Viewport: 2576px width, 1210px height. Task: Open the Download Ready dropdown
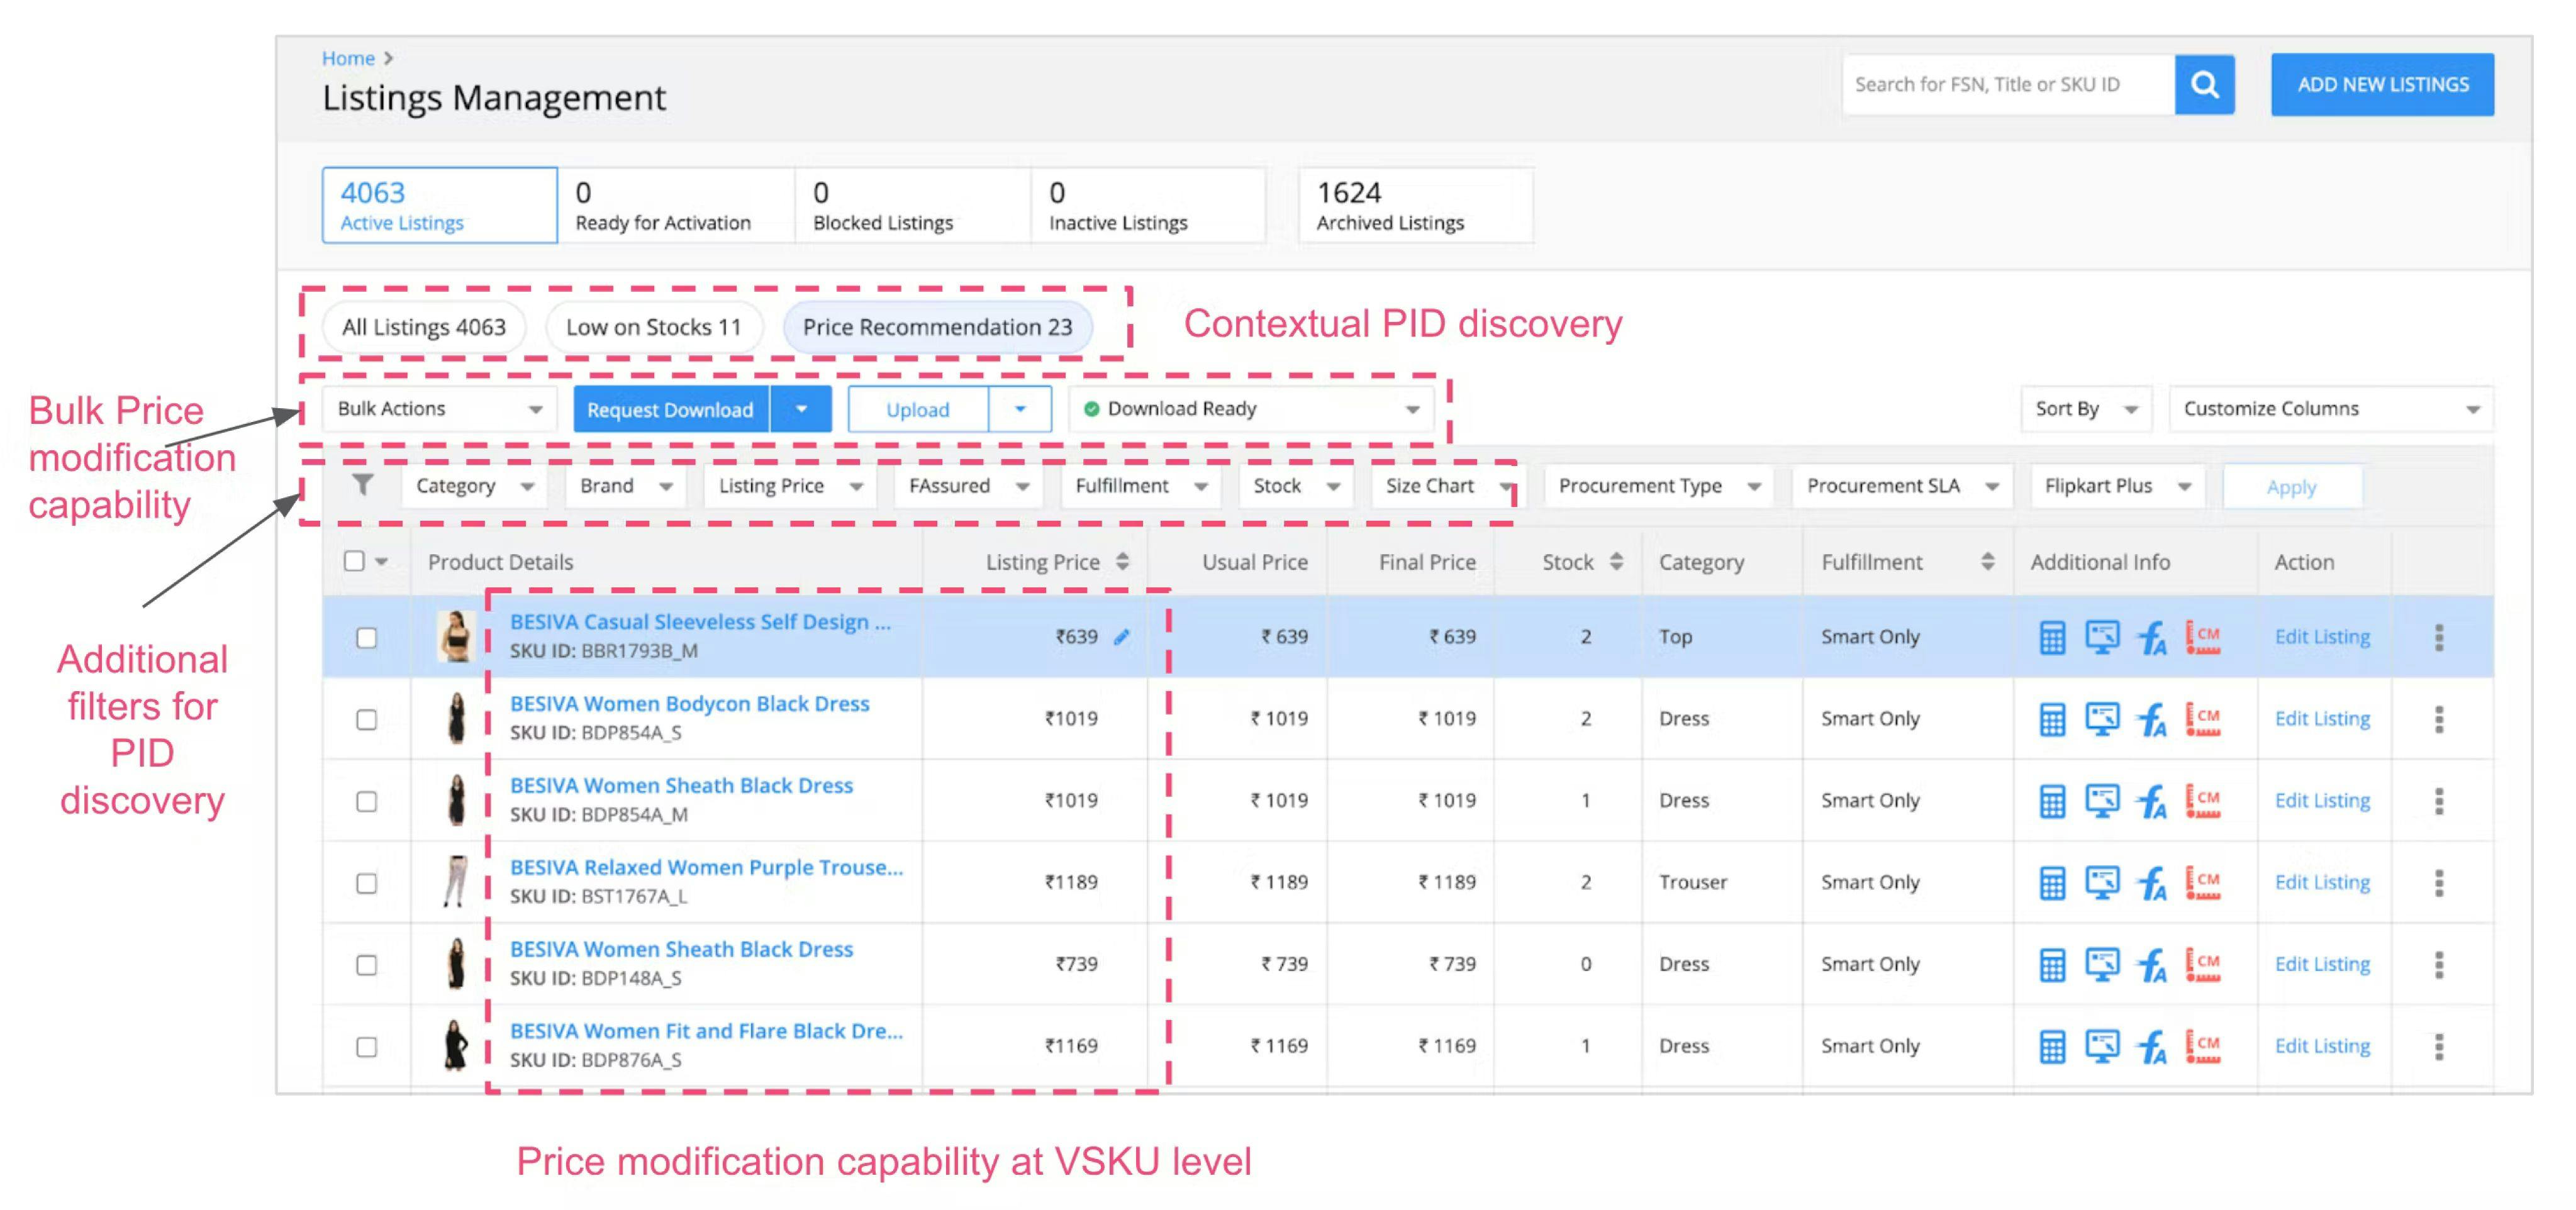(x=1252, y=409)
